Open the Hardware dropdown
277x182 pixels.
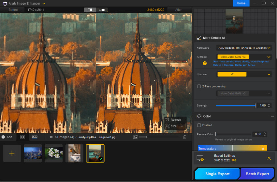coord(244,48)
